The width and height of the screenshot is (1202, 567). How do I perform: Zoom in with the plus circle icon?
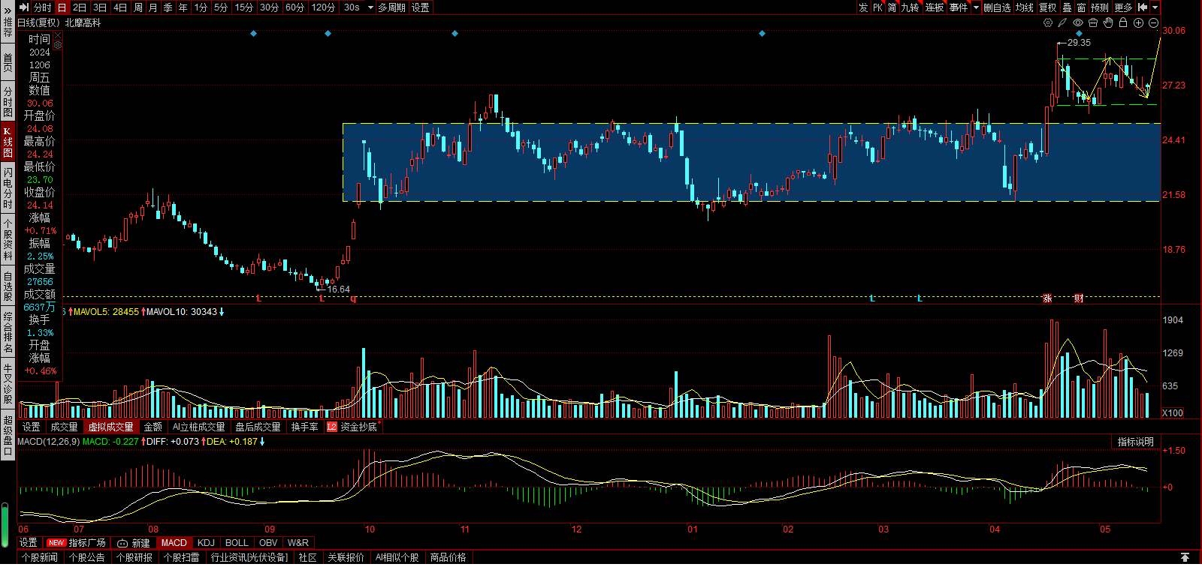[x=1138, y=22]
